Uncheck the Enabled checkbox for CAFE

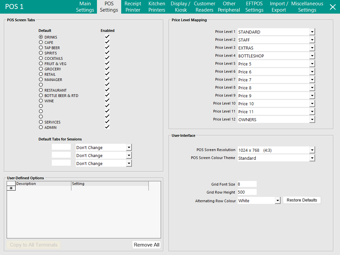(107, 42)
